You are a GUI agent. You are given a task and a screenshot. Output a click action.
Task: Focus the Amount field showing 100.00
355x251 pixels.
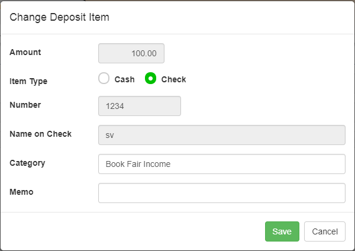[131, 53]
